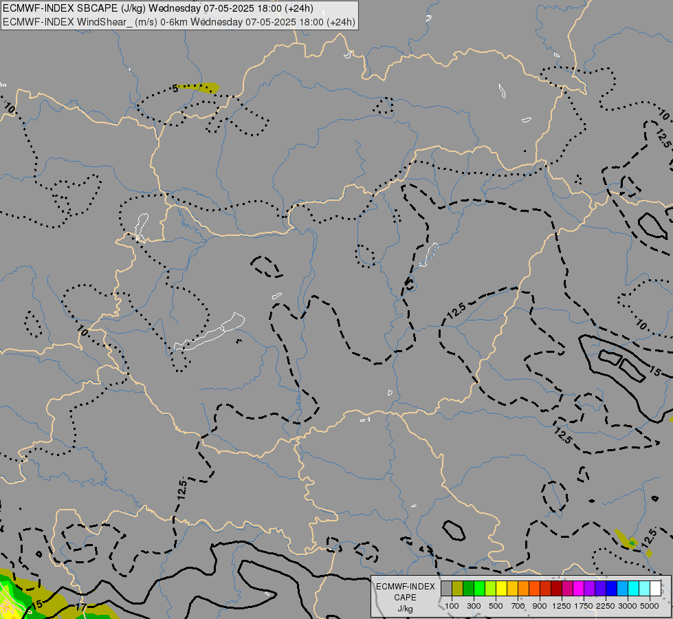
Task: Click the legend's CAPE label
Action: point(405,598)
